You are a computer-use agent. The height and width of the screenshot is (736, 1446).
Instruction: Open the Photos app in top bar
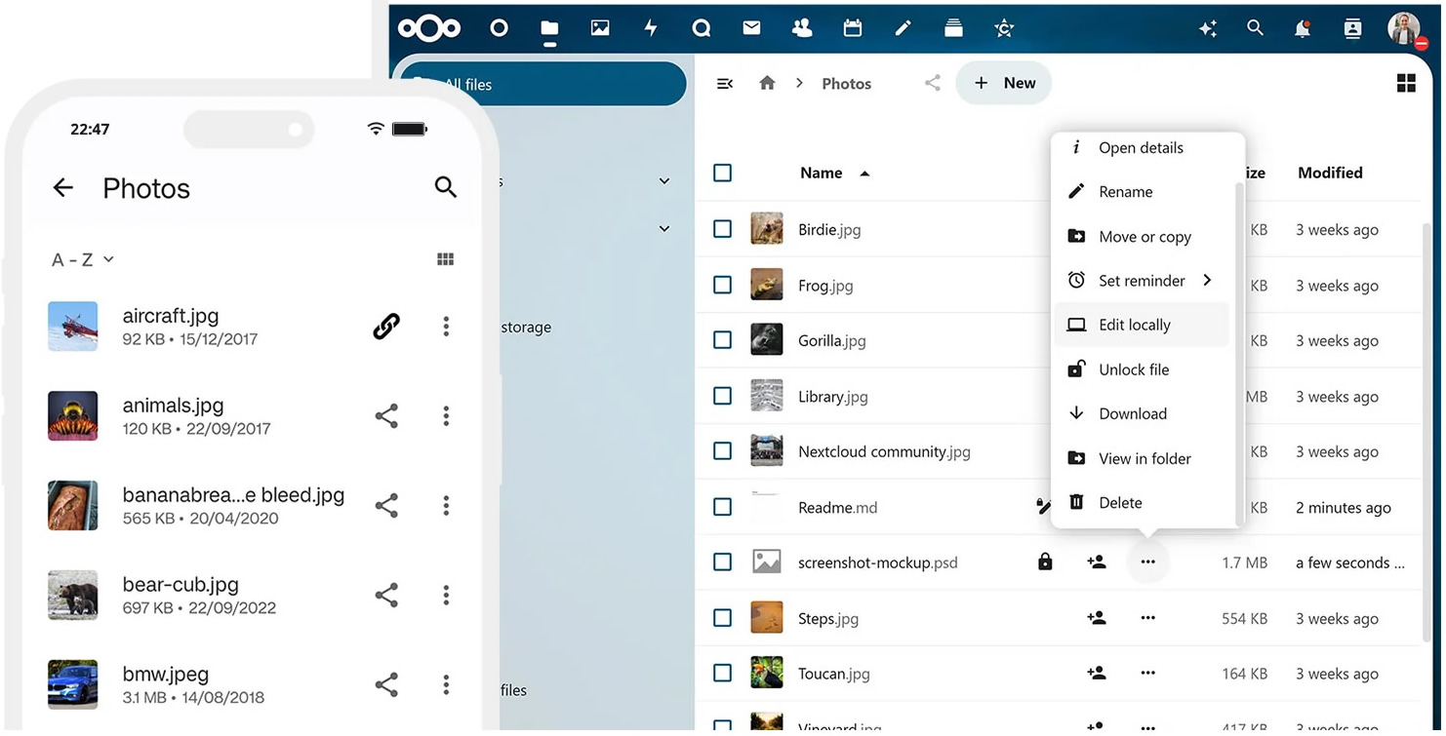click(600, 28)
